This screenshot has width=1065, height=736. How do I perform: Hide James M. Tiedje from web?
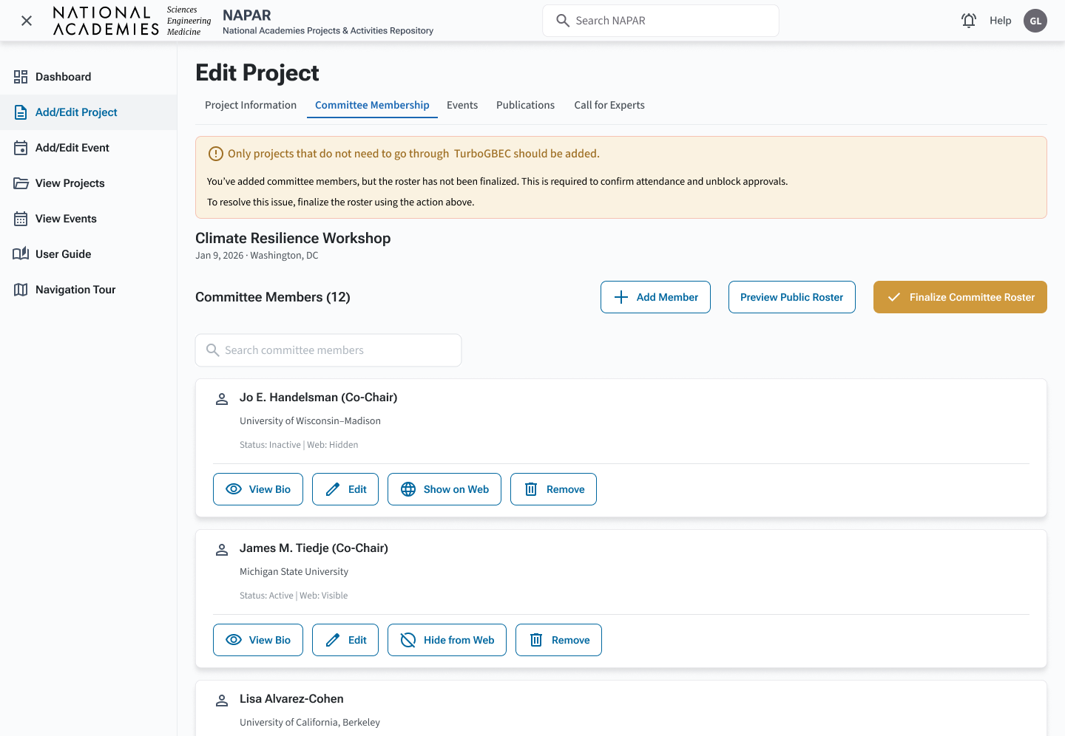coord(447,640)
